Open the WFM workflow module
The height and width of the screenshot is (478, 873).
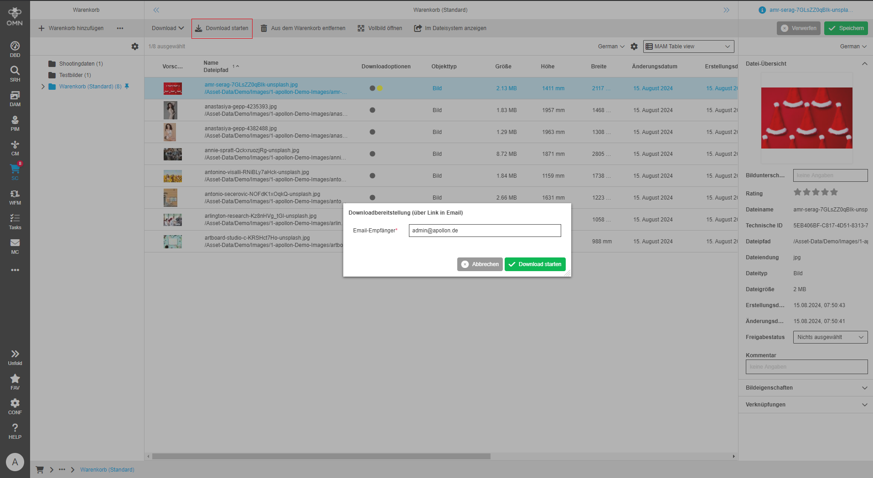pyautogui.click(x=15, y=196)
